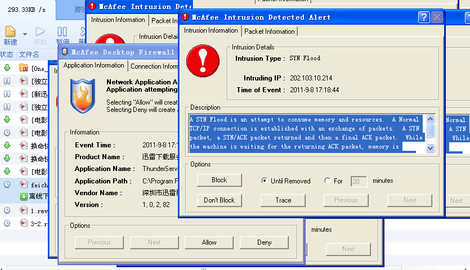Click the 新建 new task icon

[10, 31]
